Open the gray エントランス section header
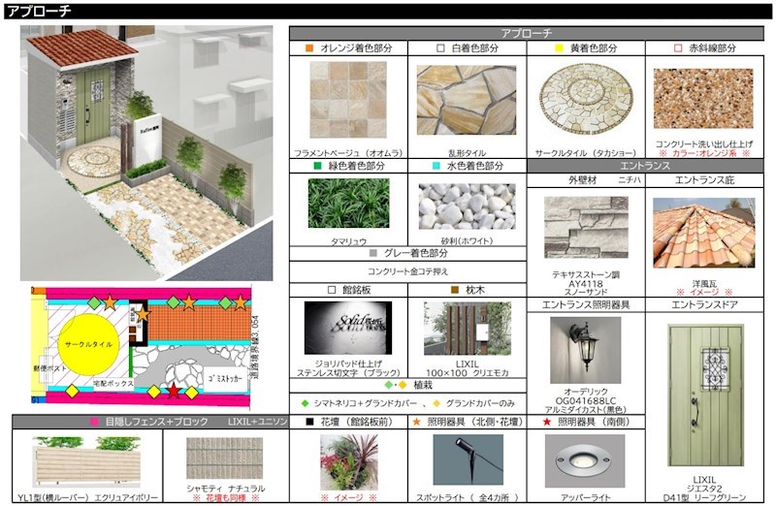The width and height of the screenshot is (776, 506). pyautogui.click(x=646, y=166)
